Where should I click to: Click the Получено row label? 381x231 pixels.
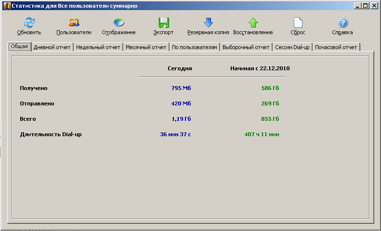click(34, 88)
